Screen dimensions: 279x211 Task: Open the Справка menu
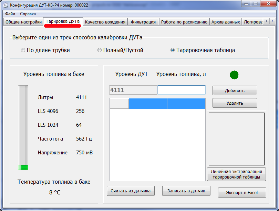(28, 14)
